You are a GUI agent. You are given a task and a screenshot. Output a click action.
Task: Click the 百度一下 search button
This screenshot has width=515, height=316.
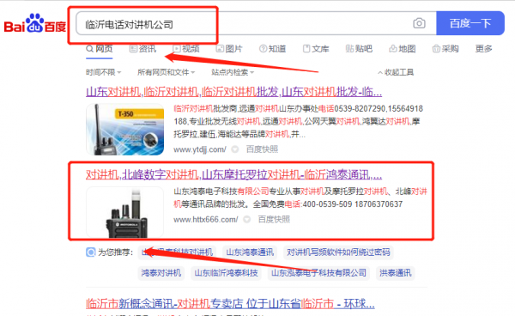(x=470, y=23)
